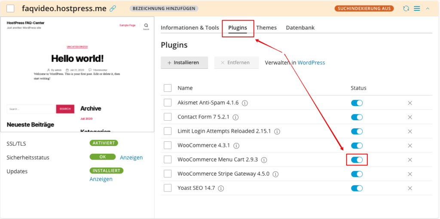Remove Yoast SEO via its X icon
Image resolution: width=440 pixels, height=219 pixels.
[409, 188]
